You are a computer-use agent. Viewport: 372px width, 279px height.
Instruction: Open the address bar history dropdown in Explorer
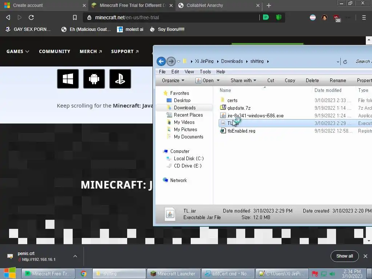(337, 62)
